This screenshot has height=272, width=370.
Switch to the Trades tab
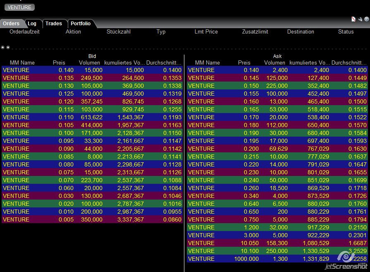click(x=54, y=24)
